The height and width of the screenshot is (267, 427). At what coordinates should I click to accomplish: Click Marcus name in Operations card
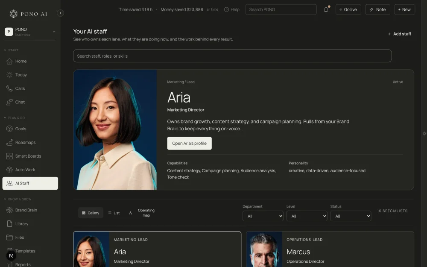(298, 252)
